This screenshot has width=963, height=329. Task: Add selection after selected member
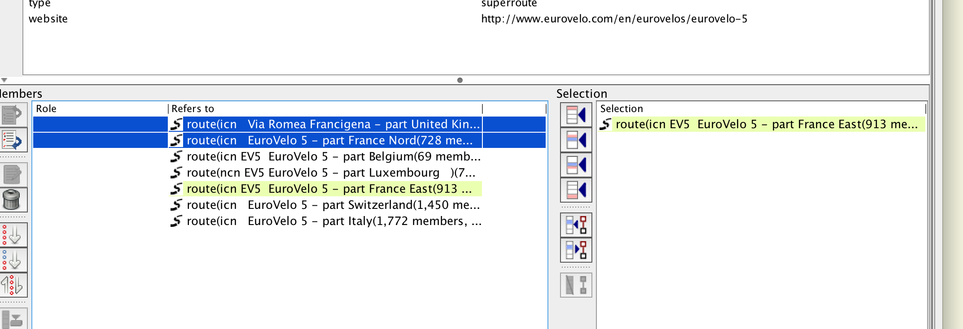576,165
